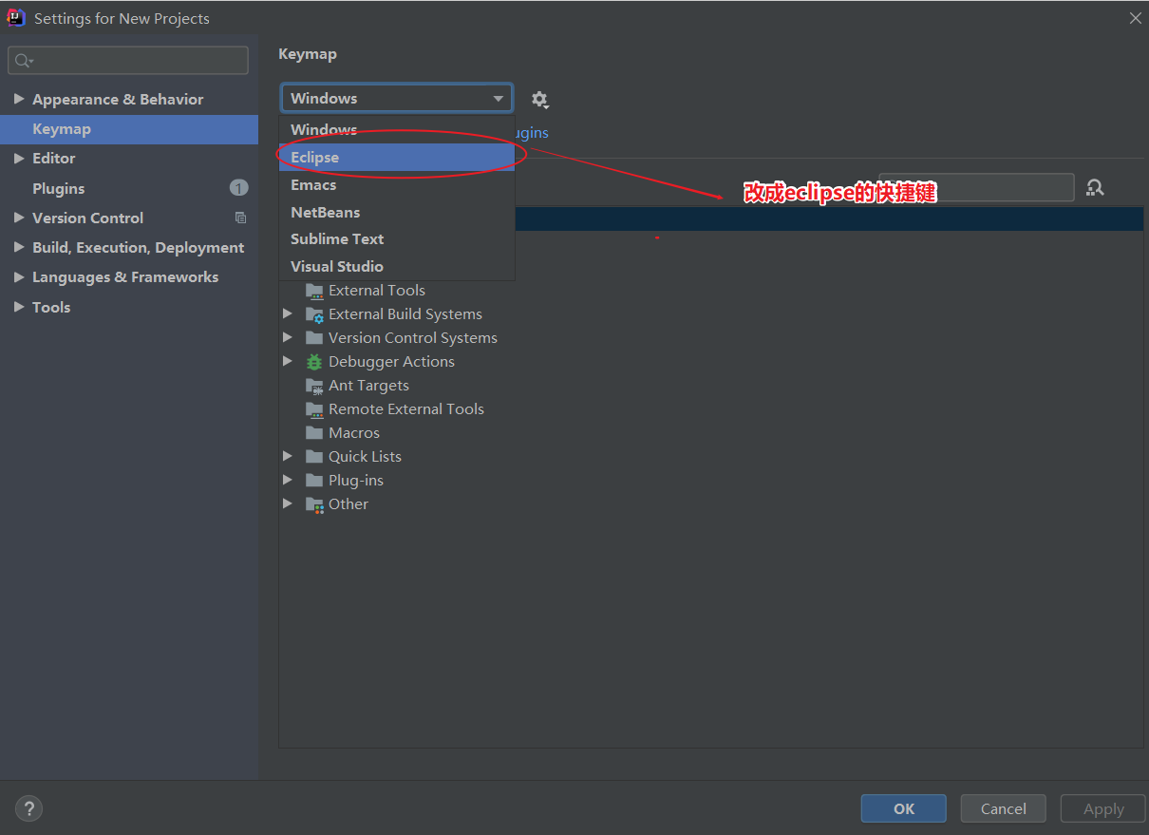The width and height of the screenshot is (1149, 835).
Task: Click the Version Control project-level icon
Action: [x=240, y=218]
